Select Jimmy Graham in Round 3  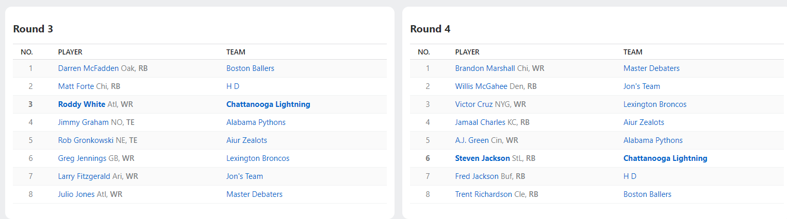coord(84,122)
